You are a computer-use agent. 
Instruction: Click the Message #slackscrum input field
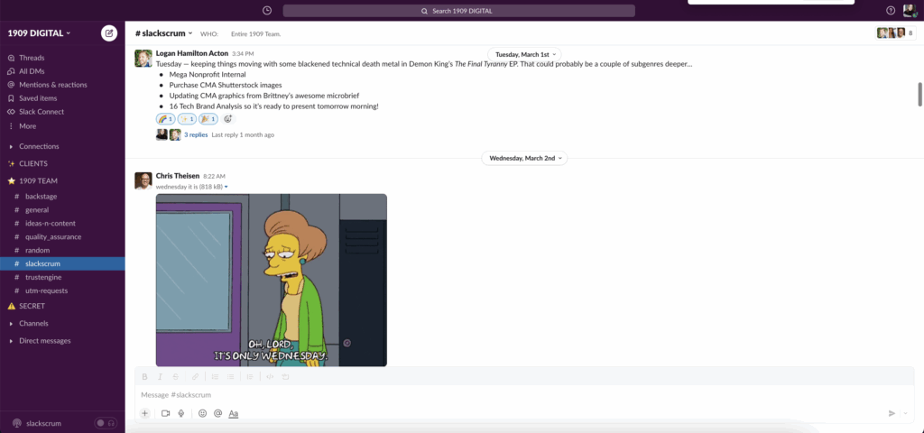tap(524, 395)
